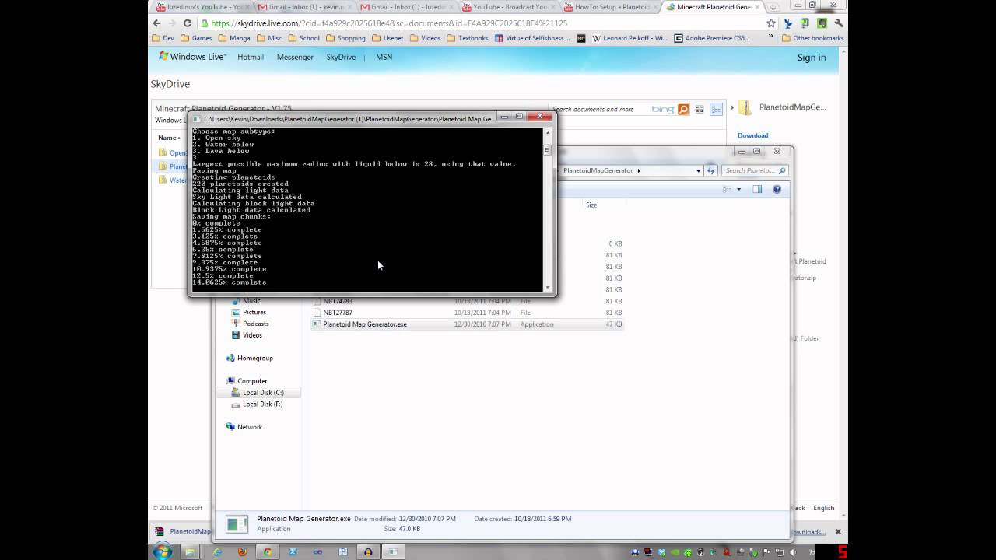Select Local Disk (C:) in navigation pane
996x560 pixels.
(x=262, y=393)
